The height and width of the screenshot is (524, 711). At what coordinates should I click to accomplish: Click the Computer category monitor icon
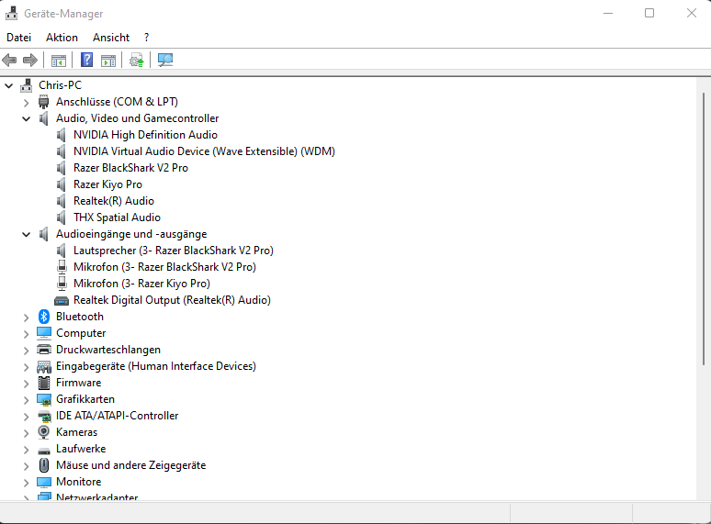pyautogui.click(x=44, y=333)
